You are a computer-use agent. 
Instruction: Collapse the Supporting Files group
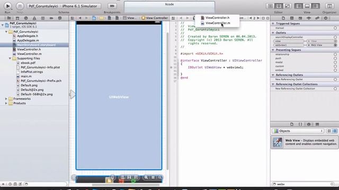pyautogui.click(x=10, y=59)
